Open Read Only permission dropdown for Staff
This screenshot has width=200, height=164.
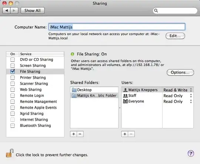pyautogui.click(x=178, y=96)
